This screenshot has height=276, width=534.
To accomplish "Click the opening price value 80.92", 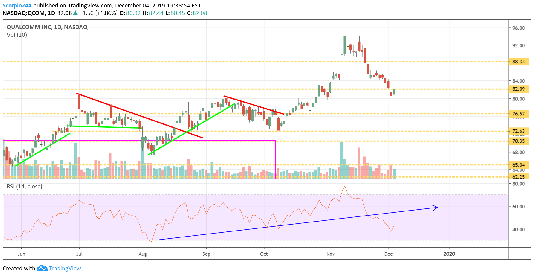I will [133, 13].
